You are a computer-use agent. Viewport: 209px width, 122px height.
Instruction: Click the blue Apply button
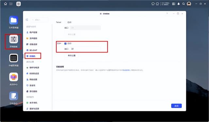point(176,106)
